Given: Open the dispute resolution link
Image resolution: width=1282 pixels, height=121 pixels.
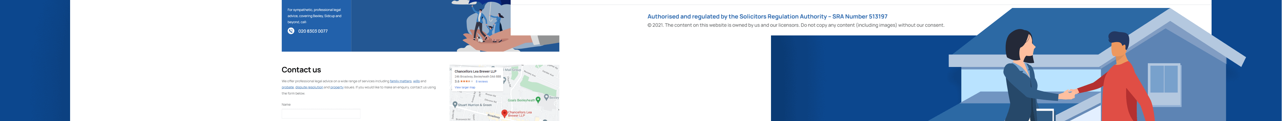Looking at the screenshot, I should [x=309, y=88].
